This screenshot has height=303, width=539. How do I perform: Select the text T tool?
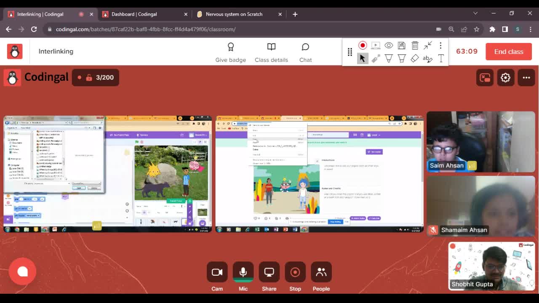point(441,58)
